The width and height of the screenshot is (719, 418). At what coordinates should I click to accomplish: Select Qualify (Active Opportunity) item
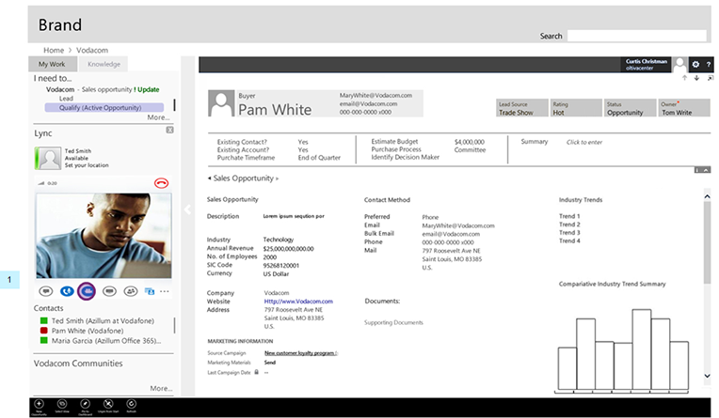tap(104, 107)
